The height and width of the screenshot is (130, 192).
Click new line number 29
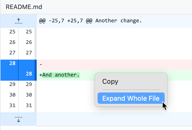(x=29, y=85)
